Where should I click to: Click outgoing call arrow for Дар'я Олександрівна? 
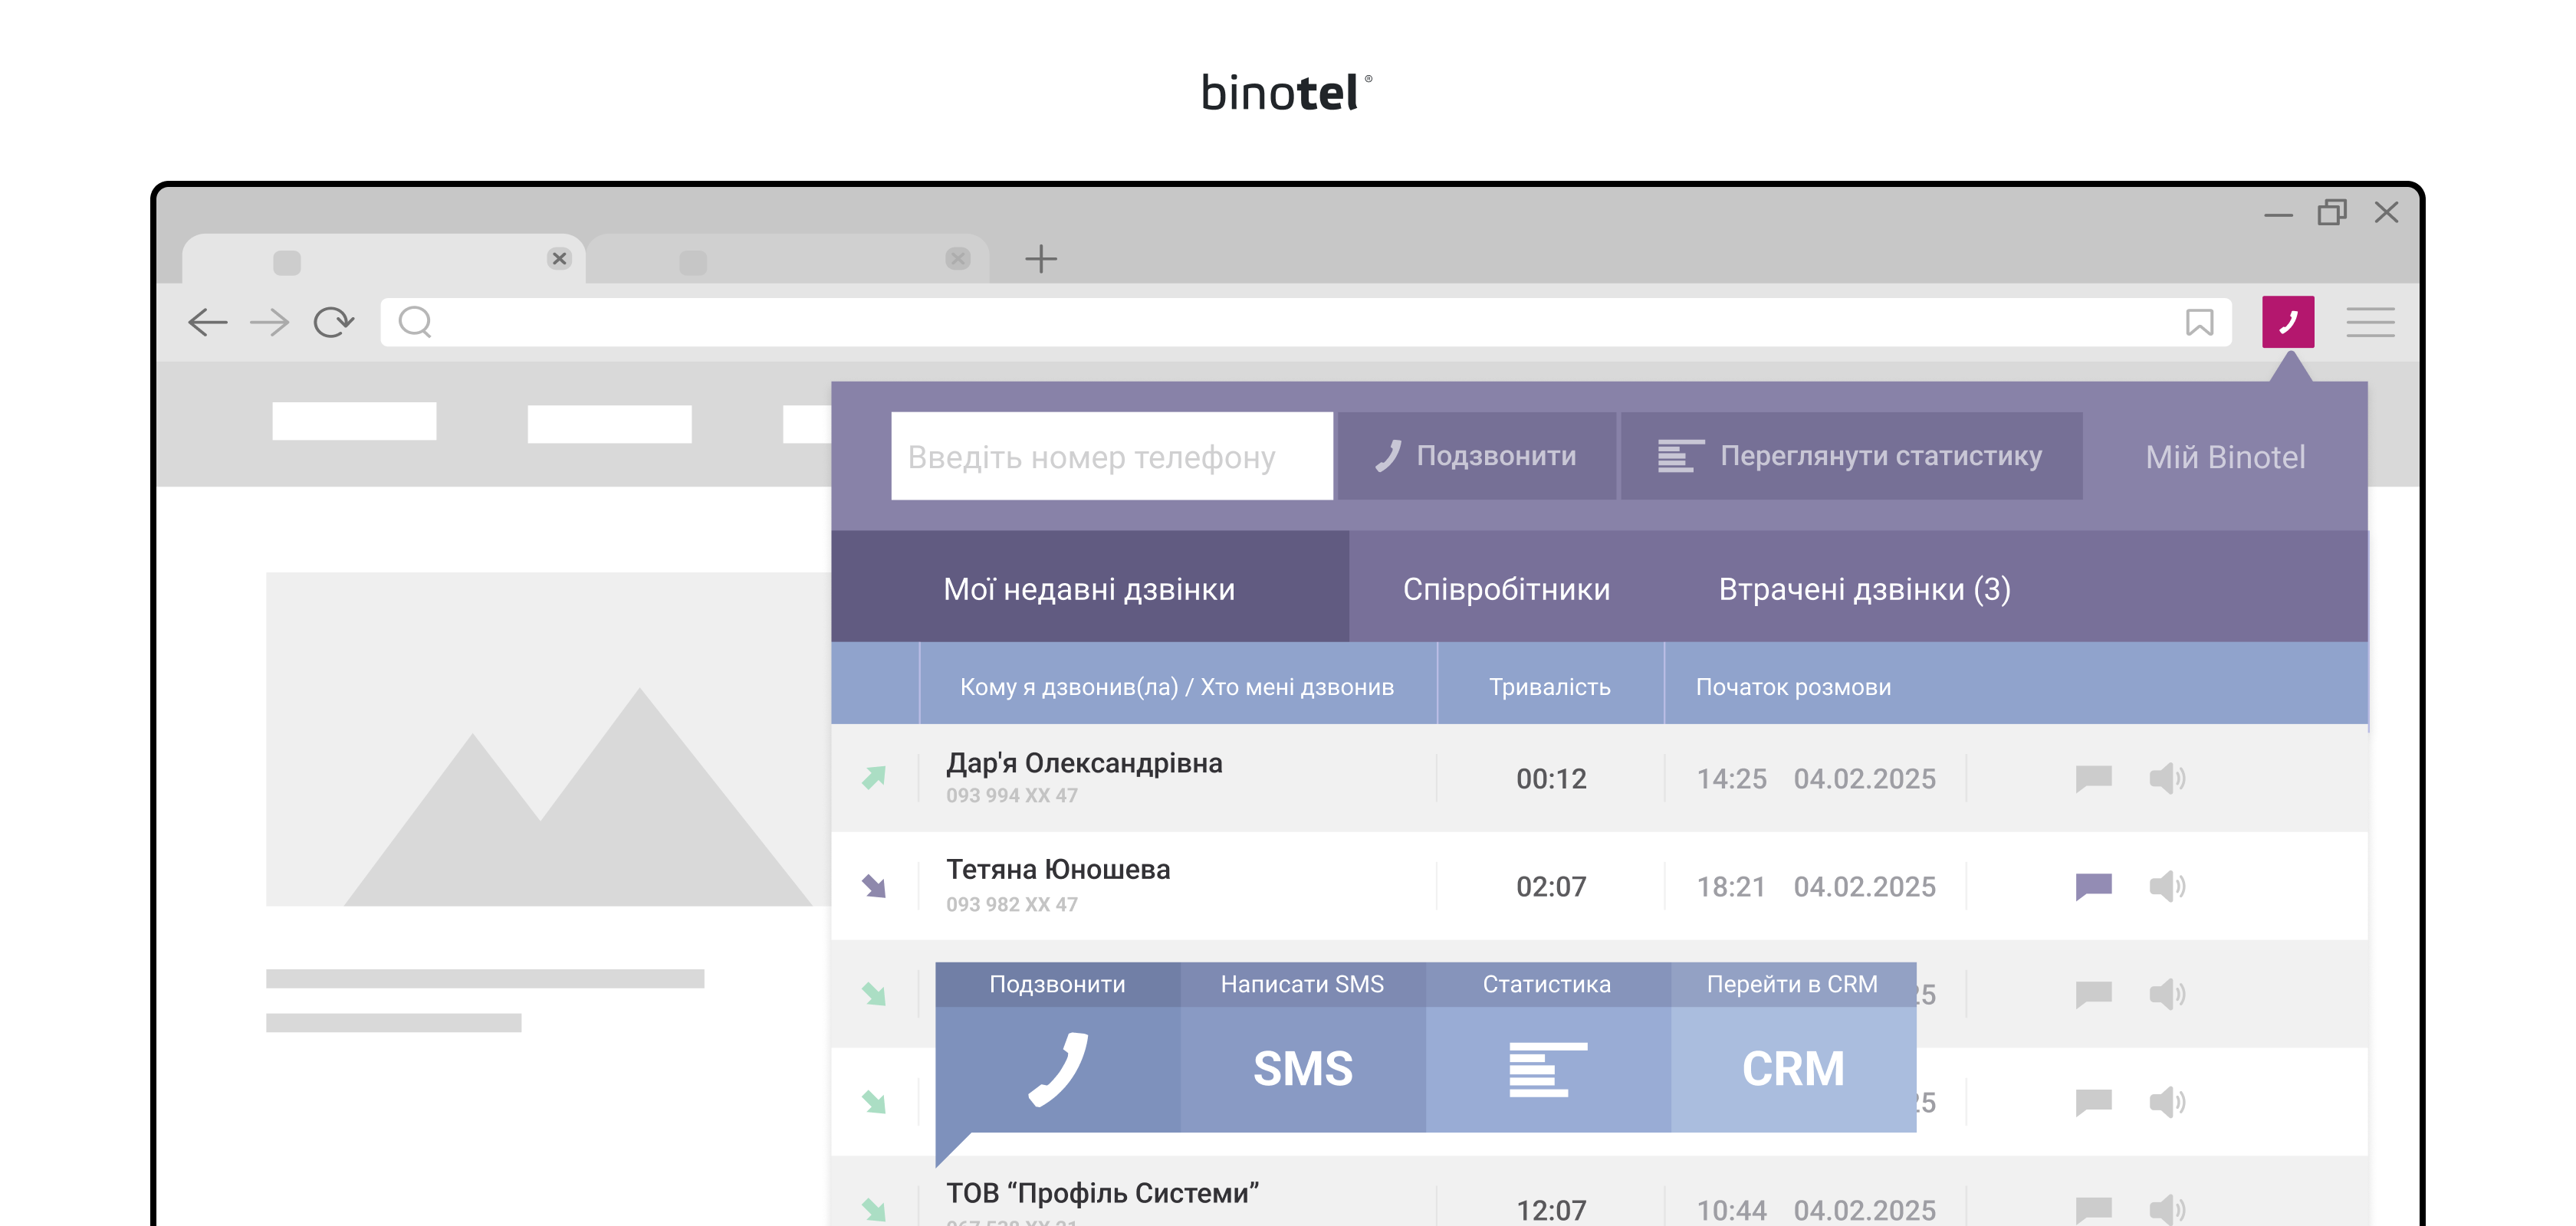[874, 778]
